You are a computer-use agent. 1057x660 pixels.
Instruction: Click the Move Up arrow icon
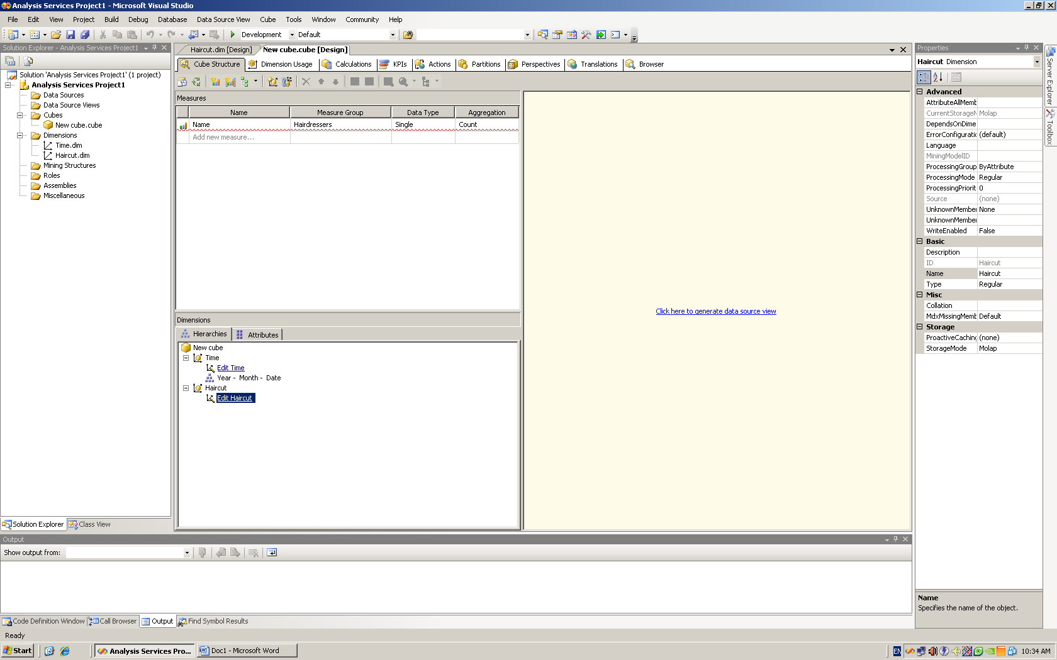[x=321, y=82]
